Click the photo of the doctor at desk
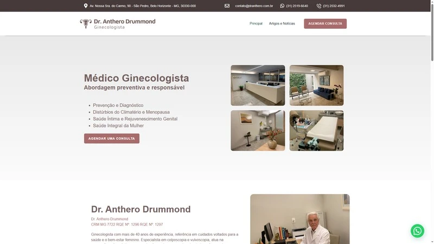The image size is (434, 244). click(300, 219)
